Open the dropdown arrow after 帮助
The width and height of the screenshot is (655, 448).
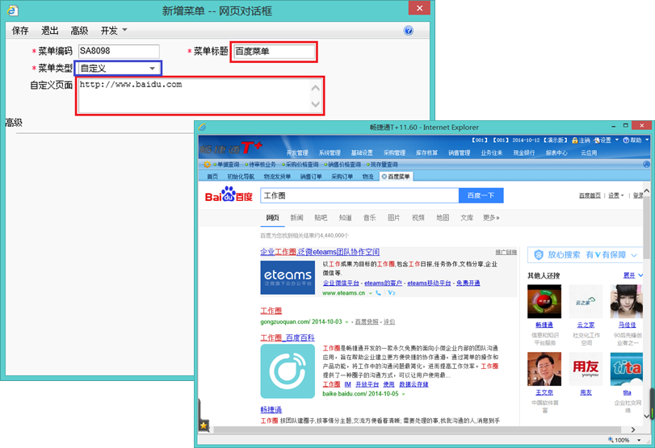point(647,140)
